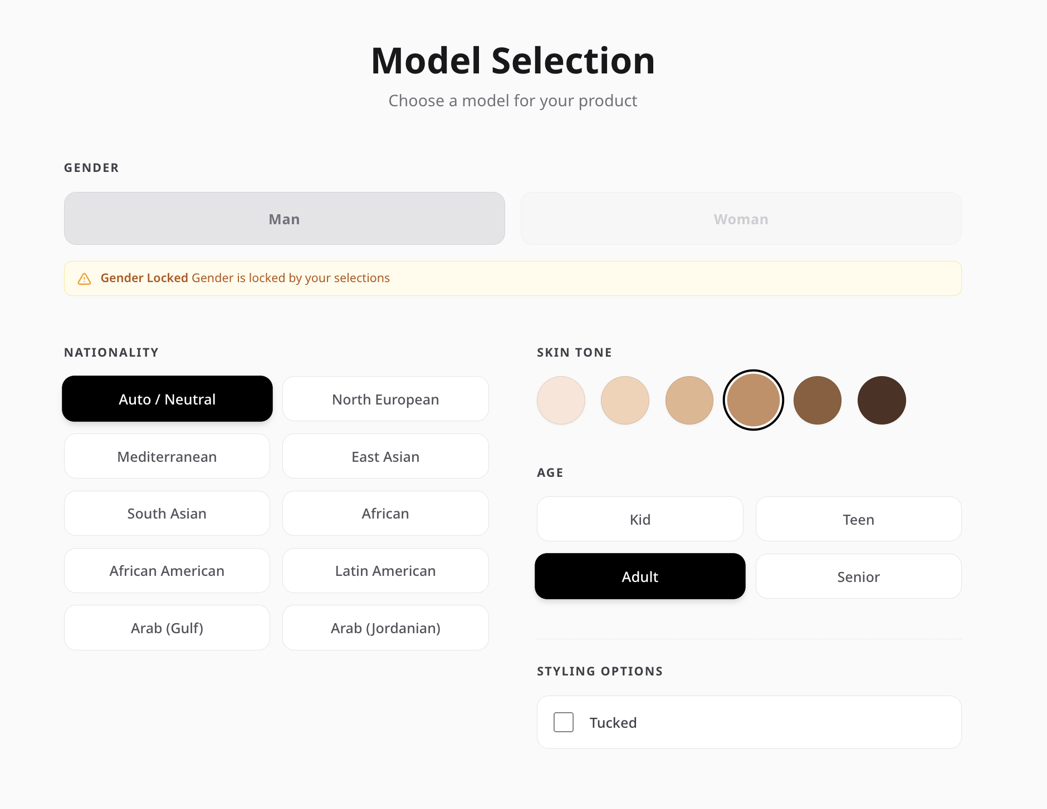1047x809 pixels.
Task: Select Man gender option
Action: [x=285, y=219]
